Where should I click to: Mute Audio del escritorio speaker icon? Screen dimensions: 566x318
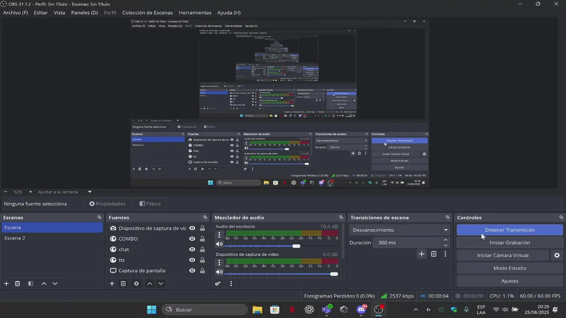coord(219,244)
